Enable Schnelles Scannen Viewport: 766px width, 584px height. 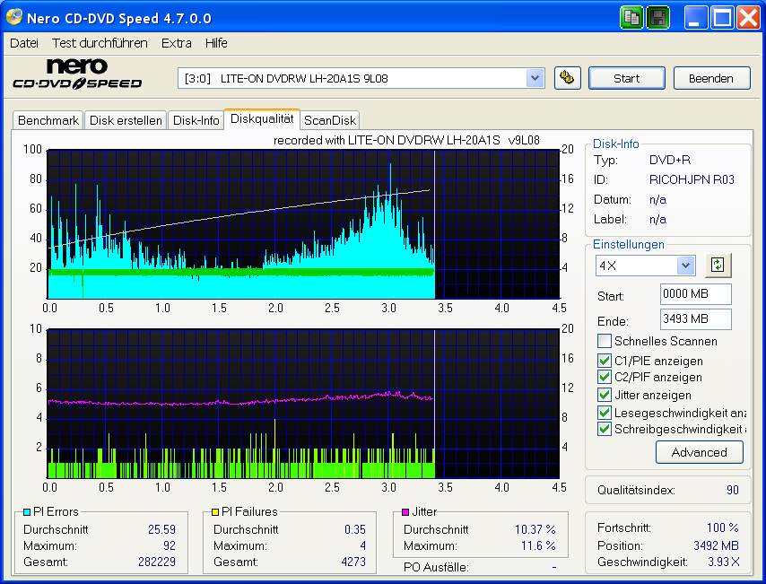[605, 341]
